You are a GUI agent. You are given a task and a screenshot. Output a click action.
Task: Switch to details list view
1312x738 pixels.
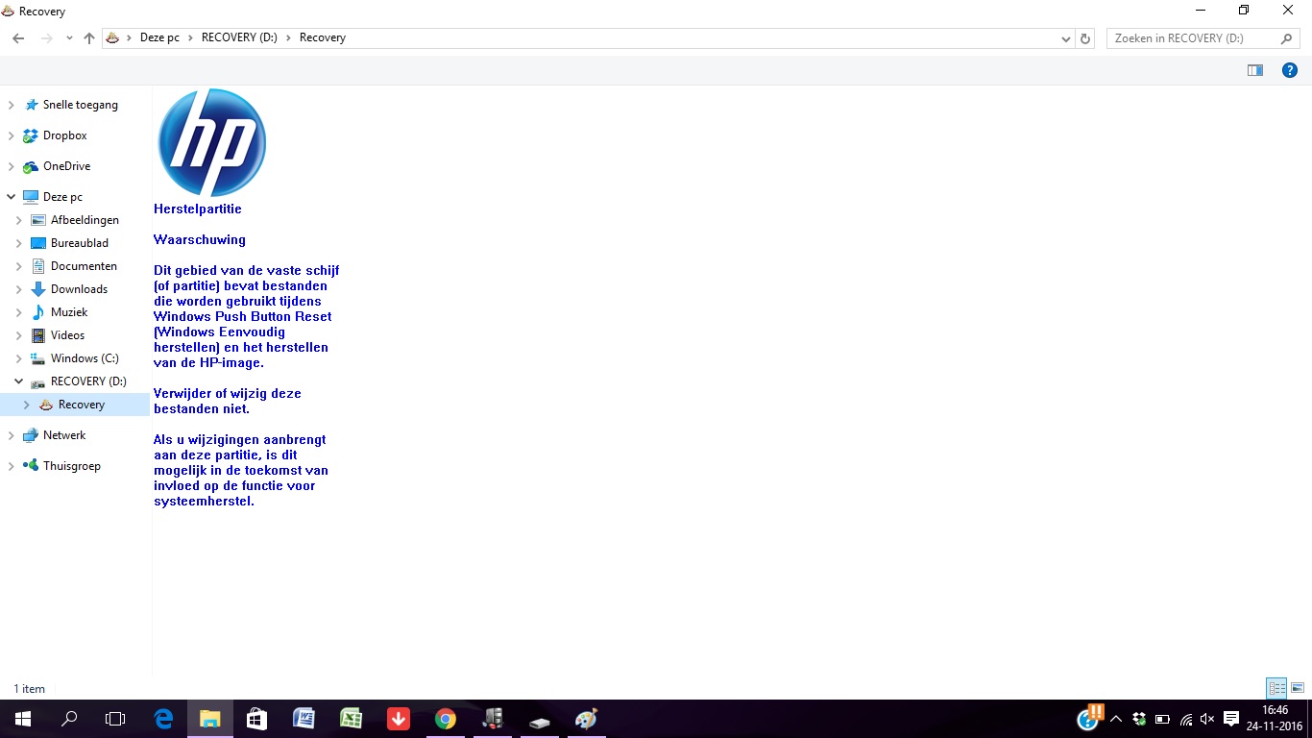pyautogui.click(x=1276, y=688)
